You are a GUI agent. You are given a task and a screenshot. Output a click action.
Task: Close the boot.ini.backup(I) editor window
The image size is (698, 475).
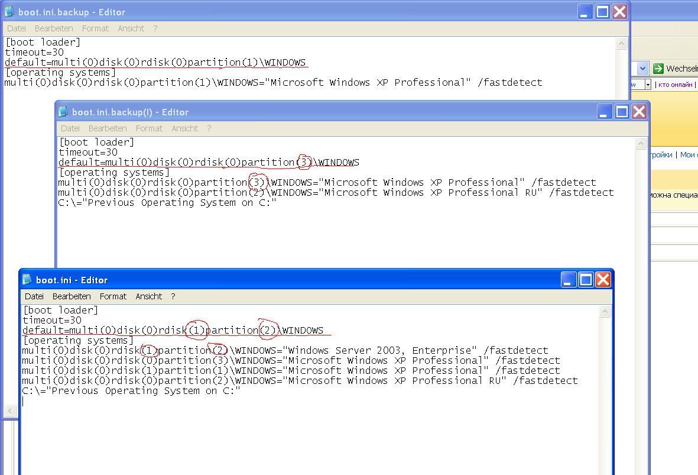[639, 112]
